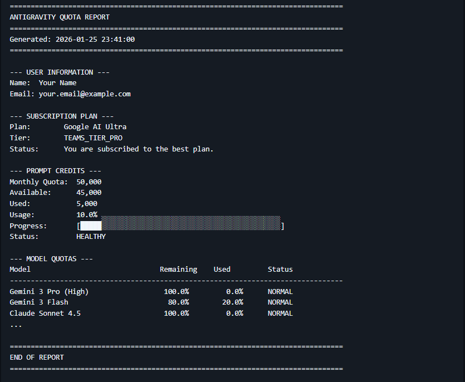Click the TEAMS_TIER_PRO tier value
The width and height of the screenshot is (465, 382).
(x=93, y=138)
